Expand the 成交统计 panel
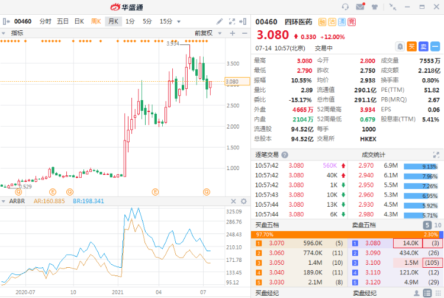444x298 pixels. 436,155
